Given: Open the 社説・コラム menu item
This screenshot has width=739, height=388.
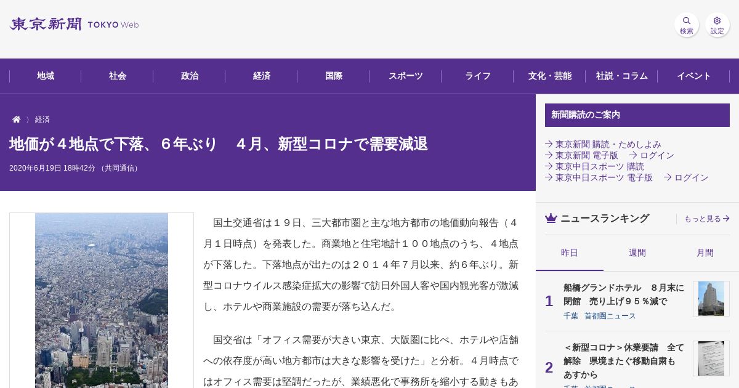Looking at the screenshot, I should click(622, 76).
